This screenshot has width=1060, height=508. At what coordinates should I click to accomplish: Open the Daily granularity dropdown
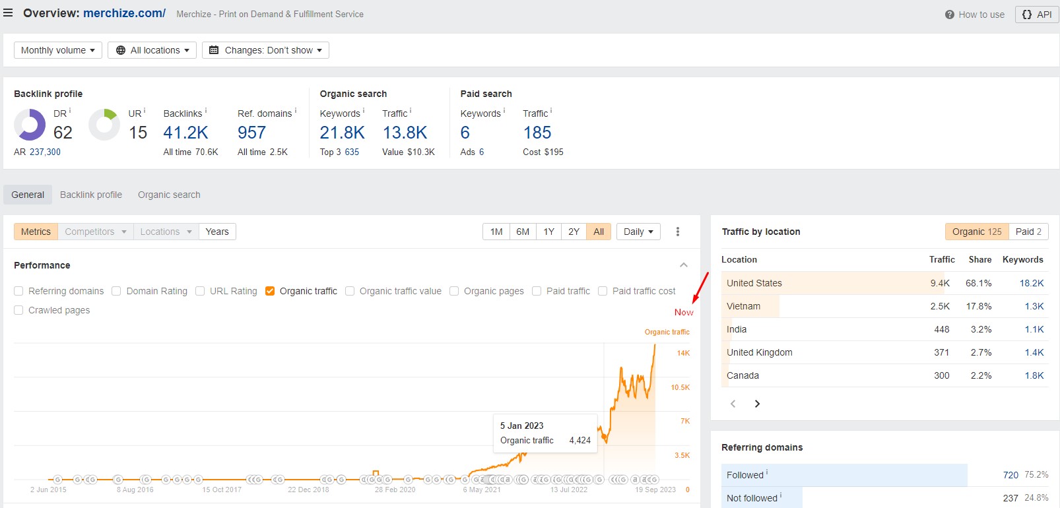coord(638,232)
